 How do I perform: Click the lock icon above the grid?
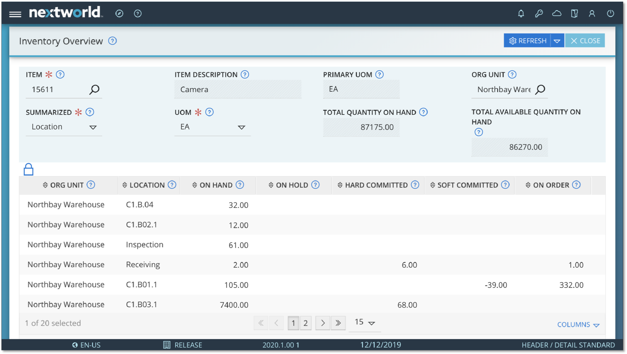pos(28,169)
